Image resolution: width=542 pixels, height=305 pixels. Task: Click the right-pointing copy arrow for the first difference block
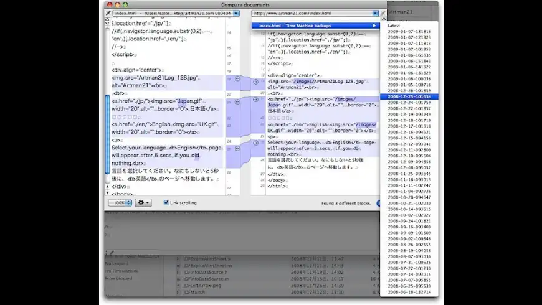click(255, 81)
